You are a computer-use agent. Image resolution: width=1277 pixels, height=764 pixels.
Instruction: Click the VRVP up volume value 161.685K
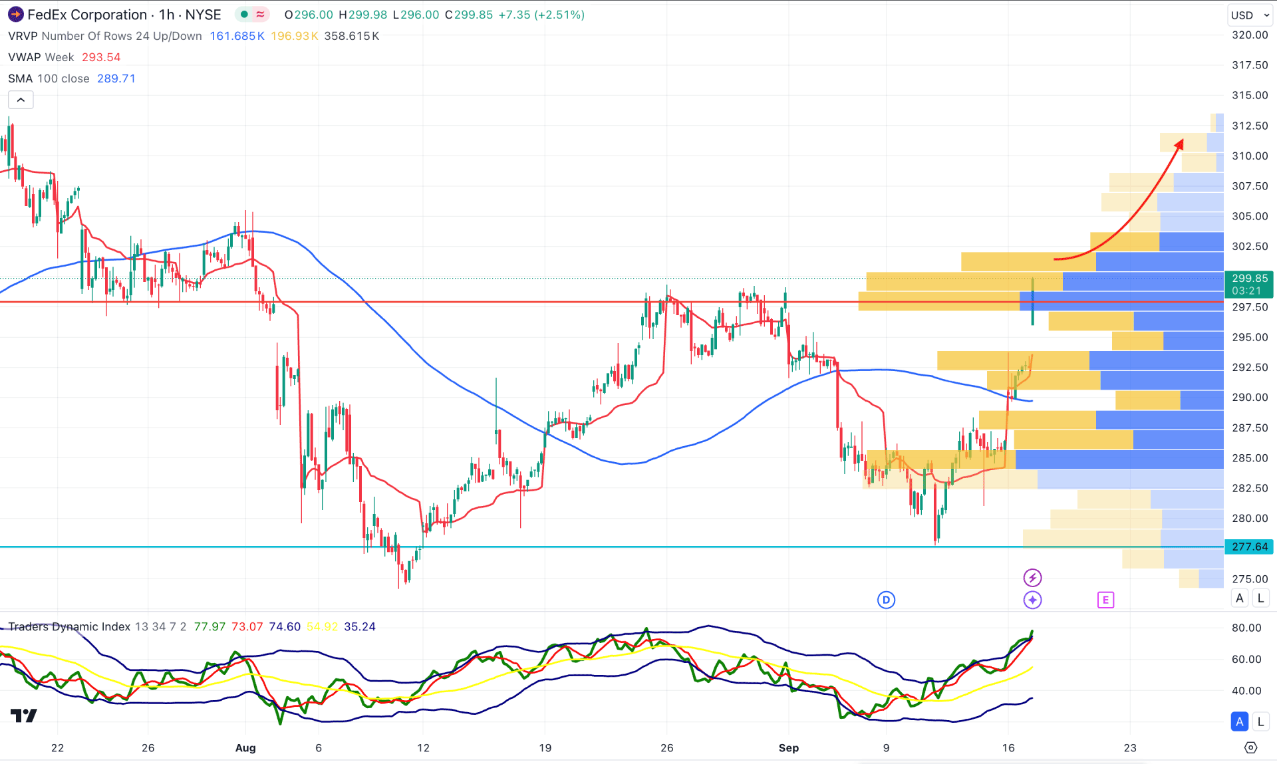coord(237,36)
